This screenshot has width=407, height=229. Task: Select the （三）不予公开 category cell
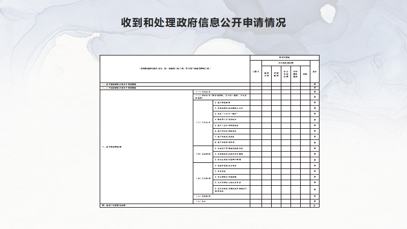click(202, 122)
